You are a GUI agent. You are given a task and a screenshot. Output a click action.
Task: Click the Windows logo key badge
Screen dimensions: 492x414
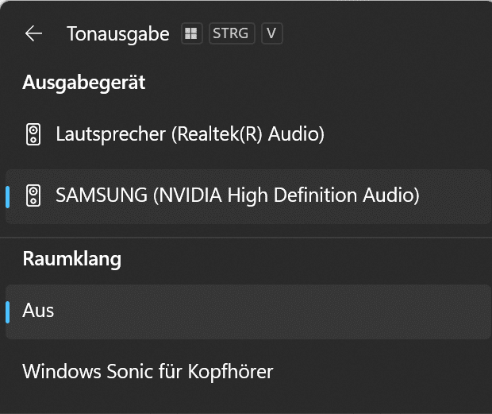pyautogui.click(x=191, y=33)
